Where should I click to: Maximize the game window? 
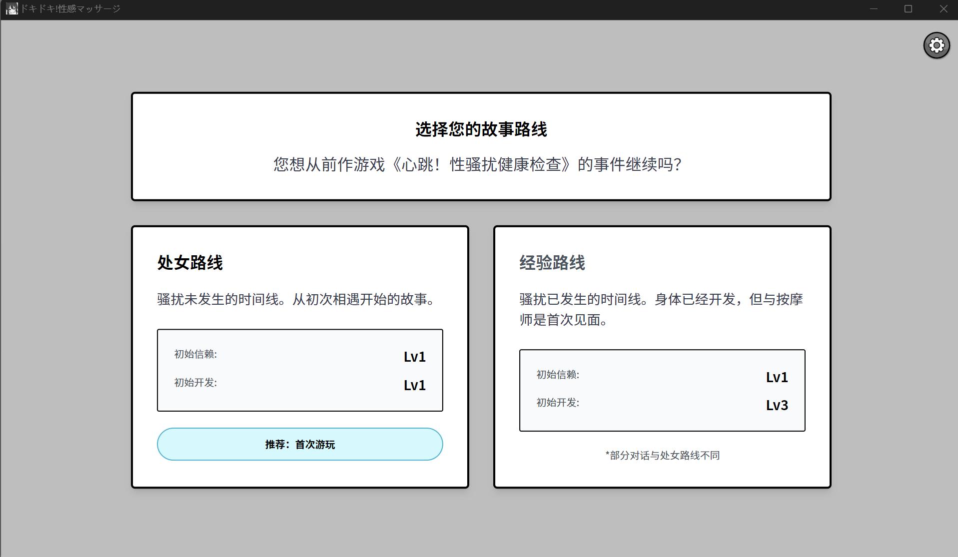(908, 9)
